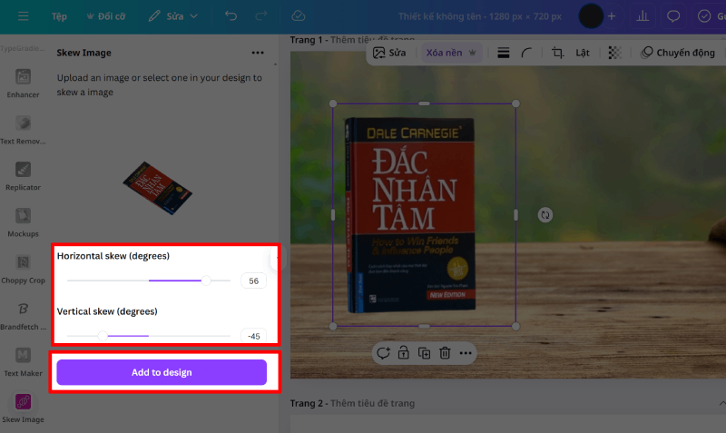Open the comments speech bubble icon
Viewport: 726px width, 433px height.
tap(673, 16)
